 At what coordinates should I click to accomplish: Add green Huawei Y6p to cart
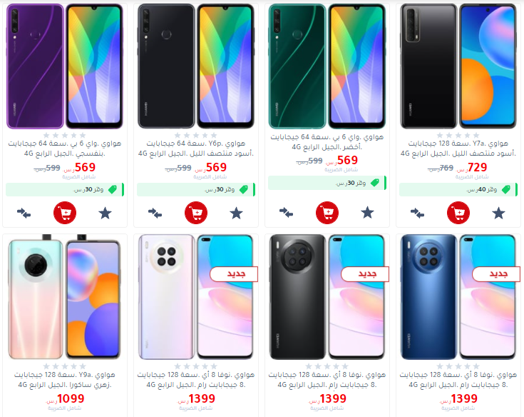(x=327, y=213)
